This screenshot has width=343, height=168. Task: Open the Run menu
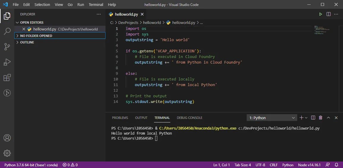pyautogui.click(x=81, y=4)
